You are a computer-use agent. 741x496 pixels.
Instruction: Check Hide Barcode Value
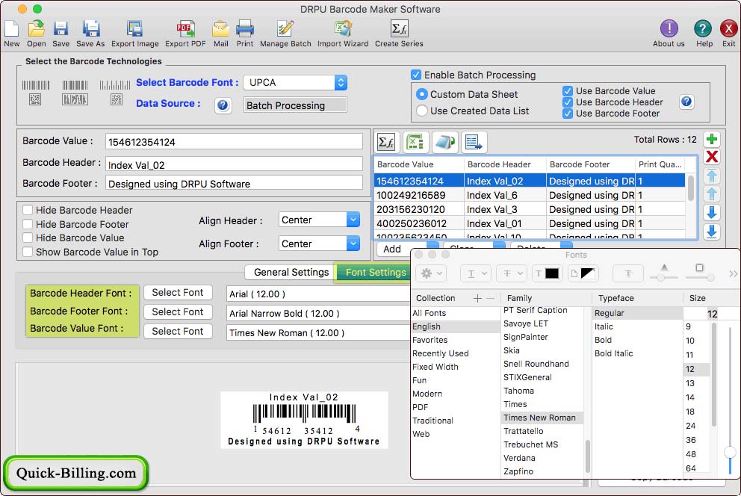click(x=28, y=238)
